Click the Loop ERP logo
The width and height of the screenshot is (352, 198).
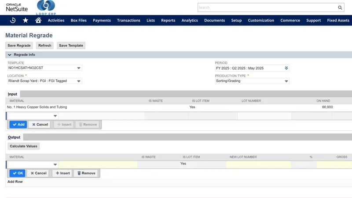pyautogui.click(x=46, y=7)
